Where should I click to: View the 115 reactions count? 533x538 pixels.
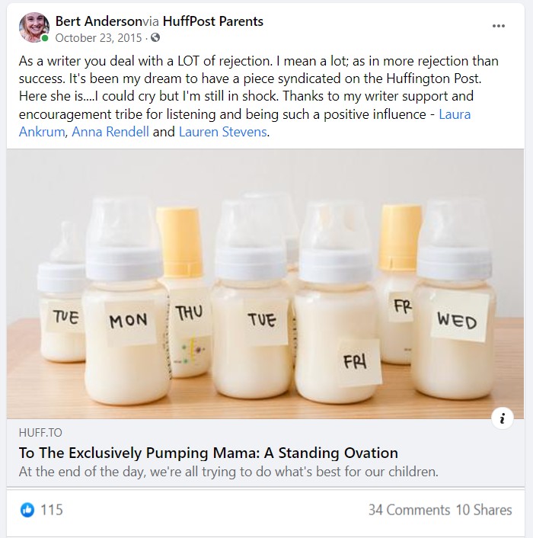52,510
